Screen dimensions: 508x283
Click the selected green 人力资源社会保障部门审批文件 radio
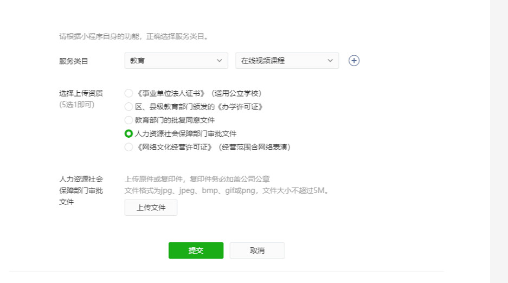(128, 133)
